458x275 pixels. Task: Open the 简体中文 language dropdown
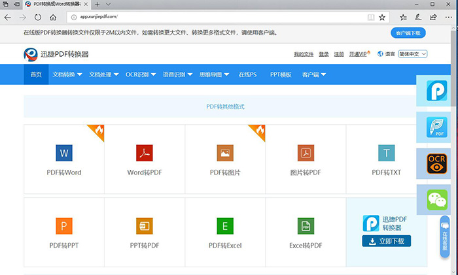tap(413, 54)
